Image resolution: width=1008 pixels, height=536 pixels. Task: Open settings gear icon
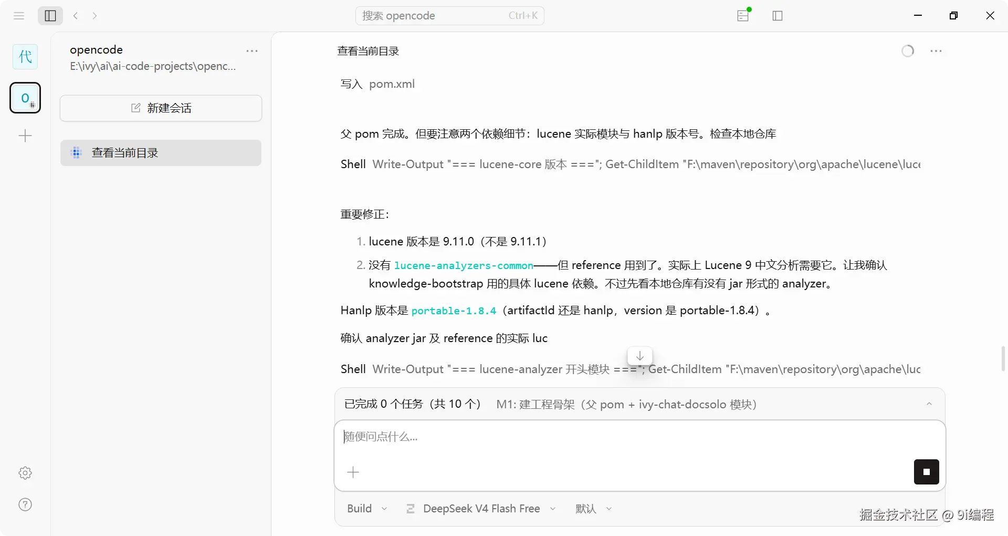tap(25, 473)
